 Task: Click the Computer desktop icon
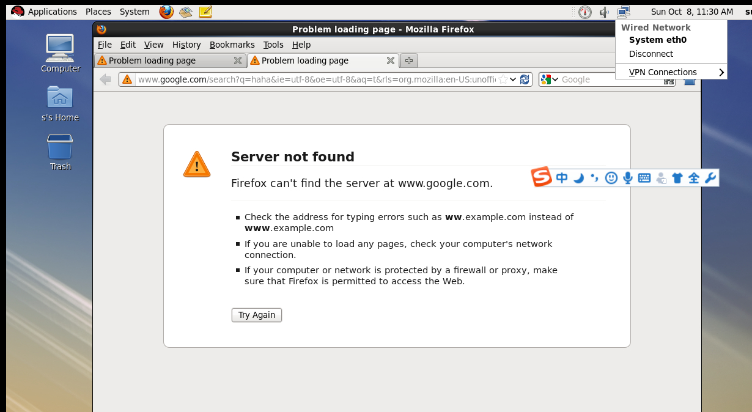(60, 54)
